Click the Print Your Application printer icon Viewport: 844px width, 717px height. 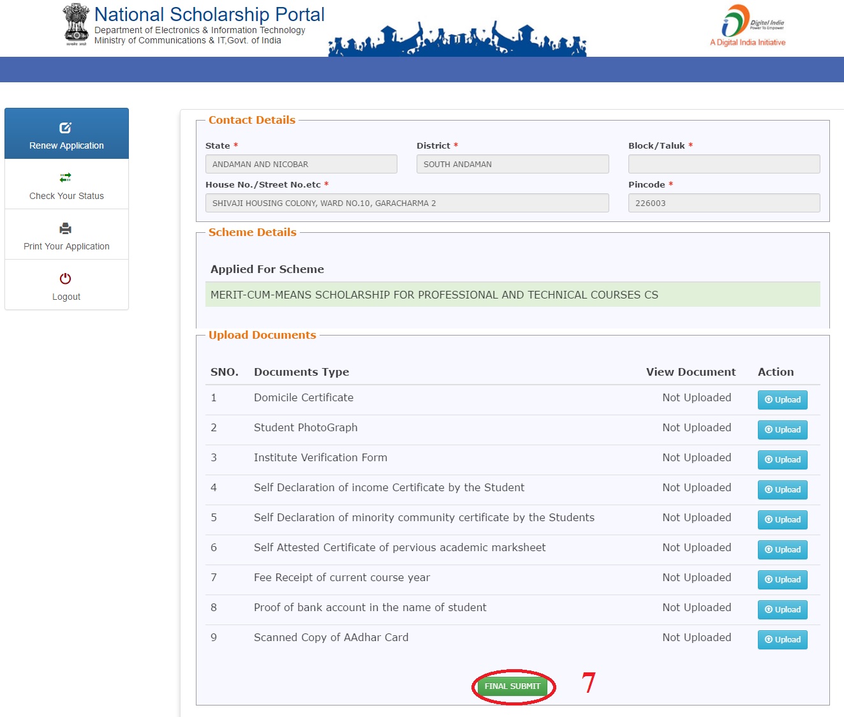coord(65,228)
